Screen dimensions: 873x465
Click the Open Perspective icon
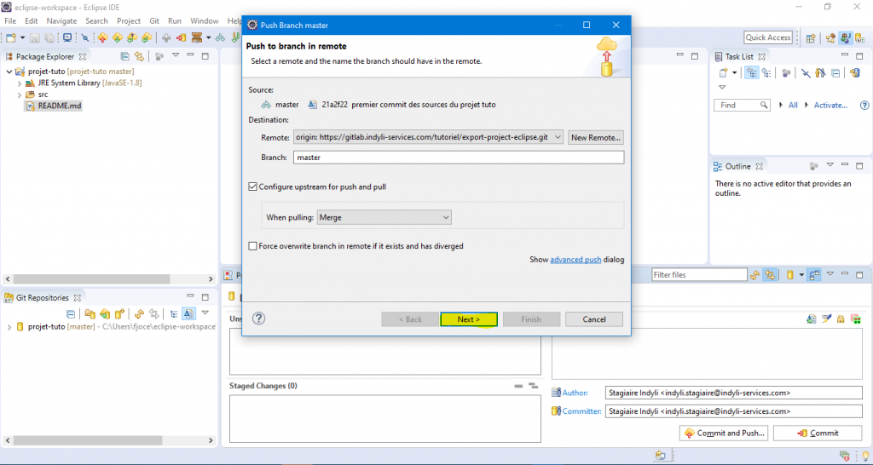(811, 37)
